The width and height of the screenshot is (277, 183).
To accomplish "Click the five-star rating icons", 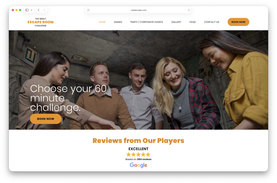I will pos(138,154).
